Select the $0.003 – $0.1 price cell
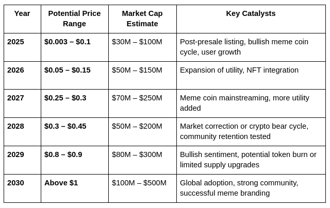The image size is (330, 208). (x=68, y=42)
